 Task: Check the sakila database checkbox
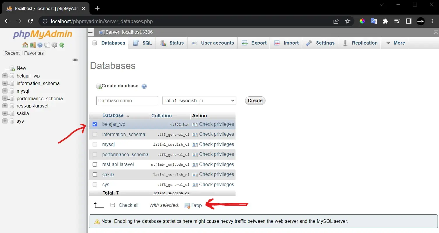point(95,175)
